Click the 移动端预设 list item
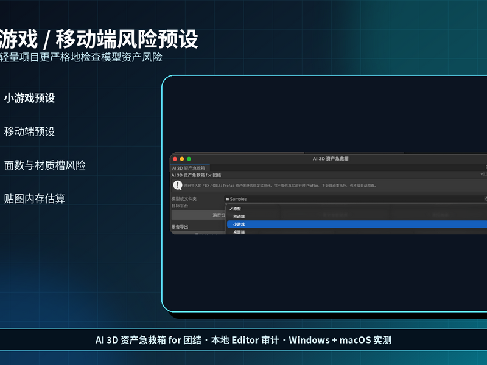 pyautogui.click(x=29, y=131)
